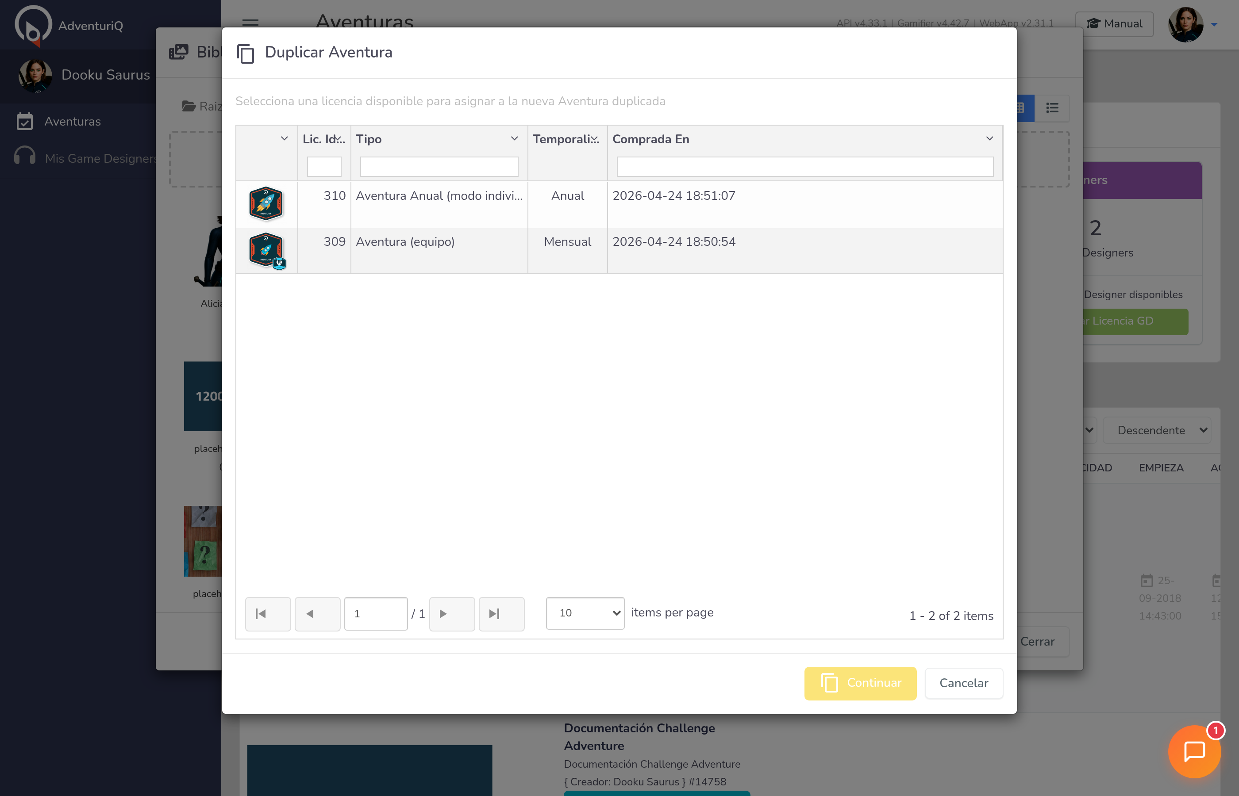The height and width of the screenshot is (796, 1239).
Task: Go to next page of licenses
Action: click(x=452, y=613)
